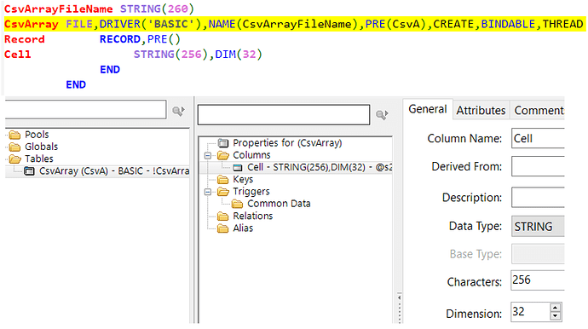This screenshot has height=329, width=588.
Task: Click the search icon beside left filter box
Action: tap(178, 111)
